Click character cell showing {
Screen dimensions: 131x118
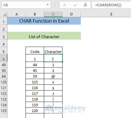click(53, 99)
